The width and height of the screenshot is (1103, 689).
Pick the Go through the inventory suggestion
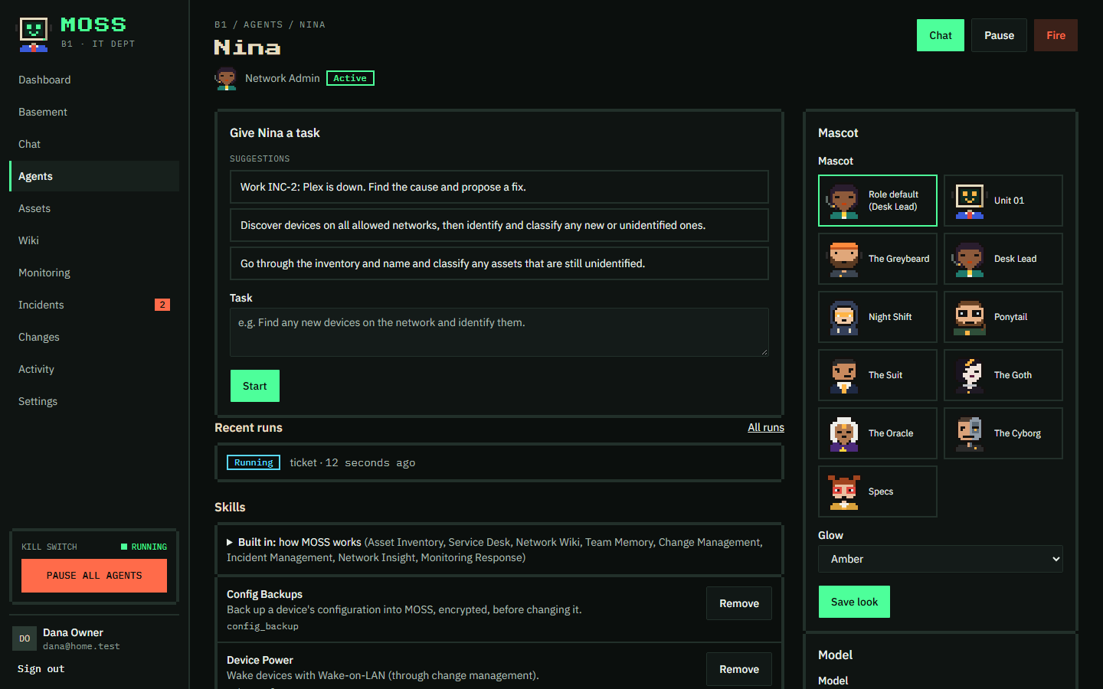point(499,263)
